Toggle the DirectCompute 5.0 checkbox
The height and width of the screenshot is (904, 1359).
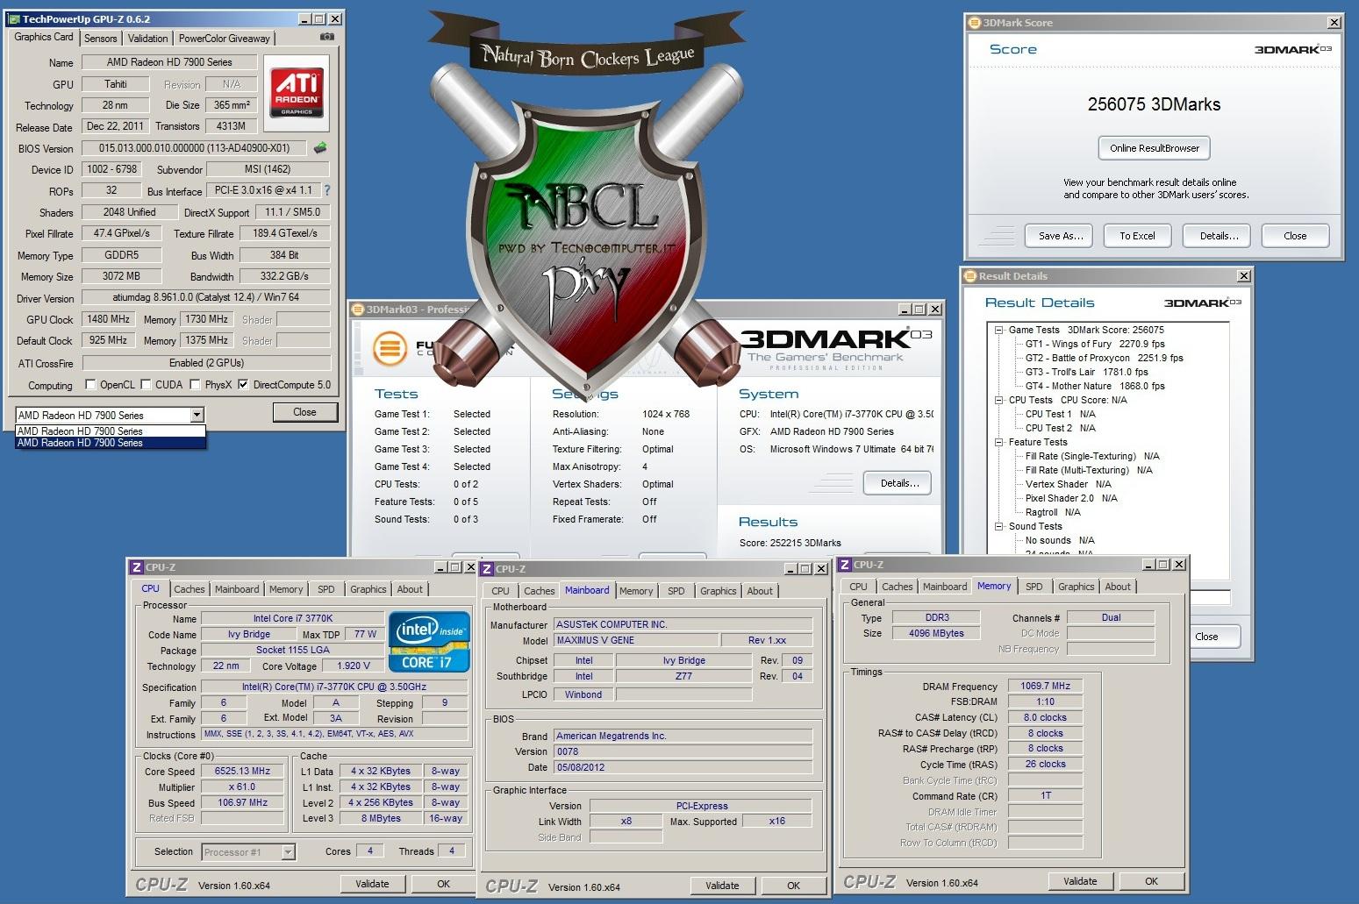click(243, 384)
